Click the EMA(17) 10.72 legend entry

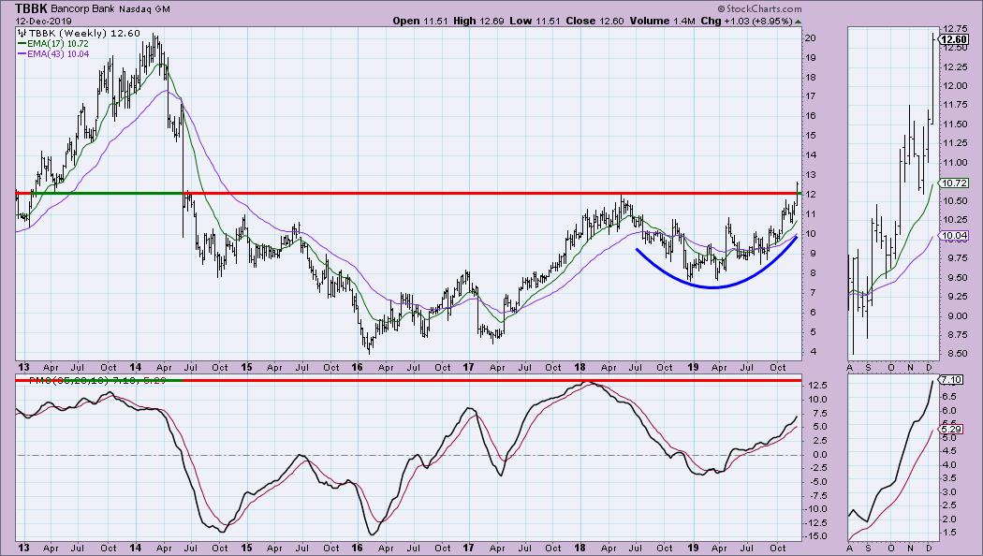53,44
